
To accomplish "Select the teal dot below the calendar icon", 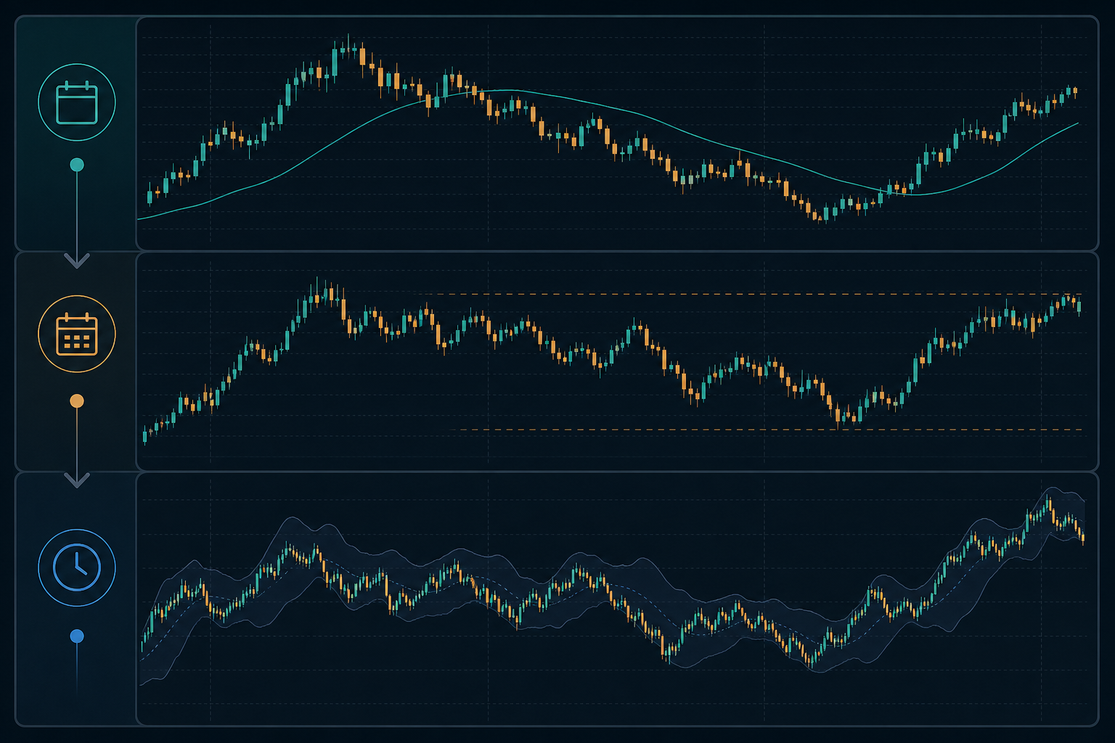I will coord(77,165).
